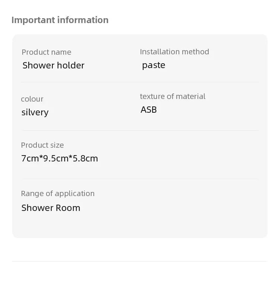Click divider line below silvery row
The height and width of the screenshot is (282, 279).
[140, 130]
